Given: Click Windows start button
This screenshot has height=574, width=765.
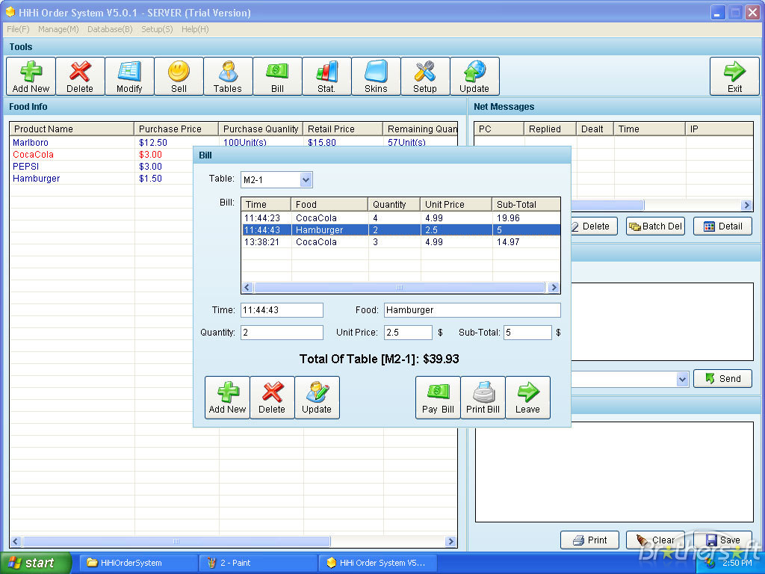Looking at the screenshot, I should [x=36, y=563].
